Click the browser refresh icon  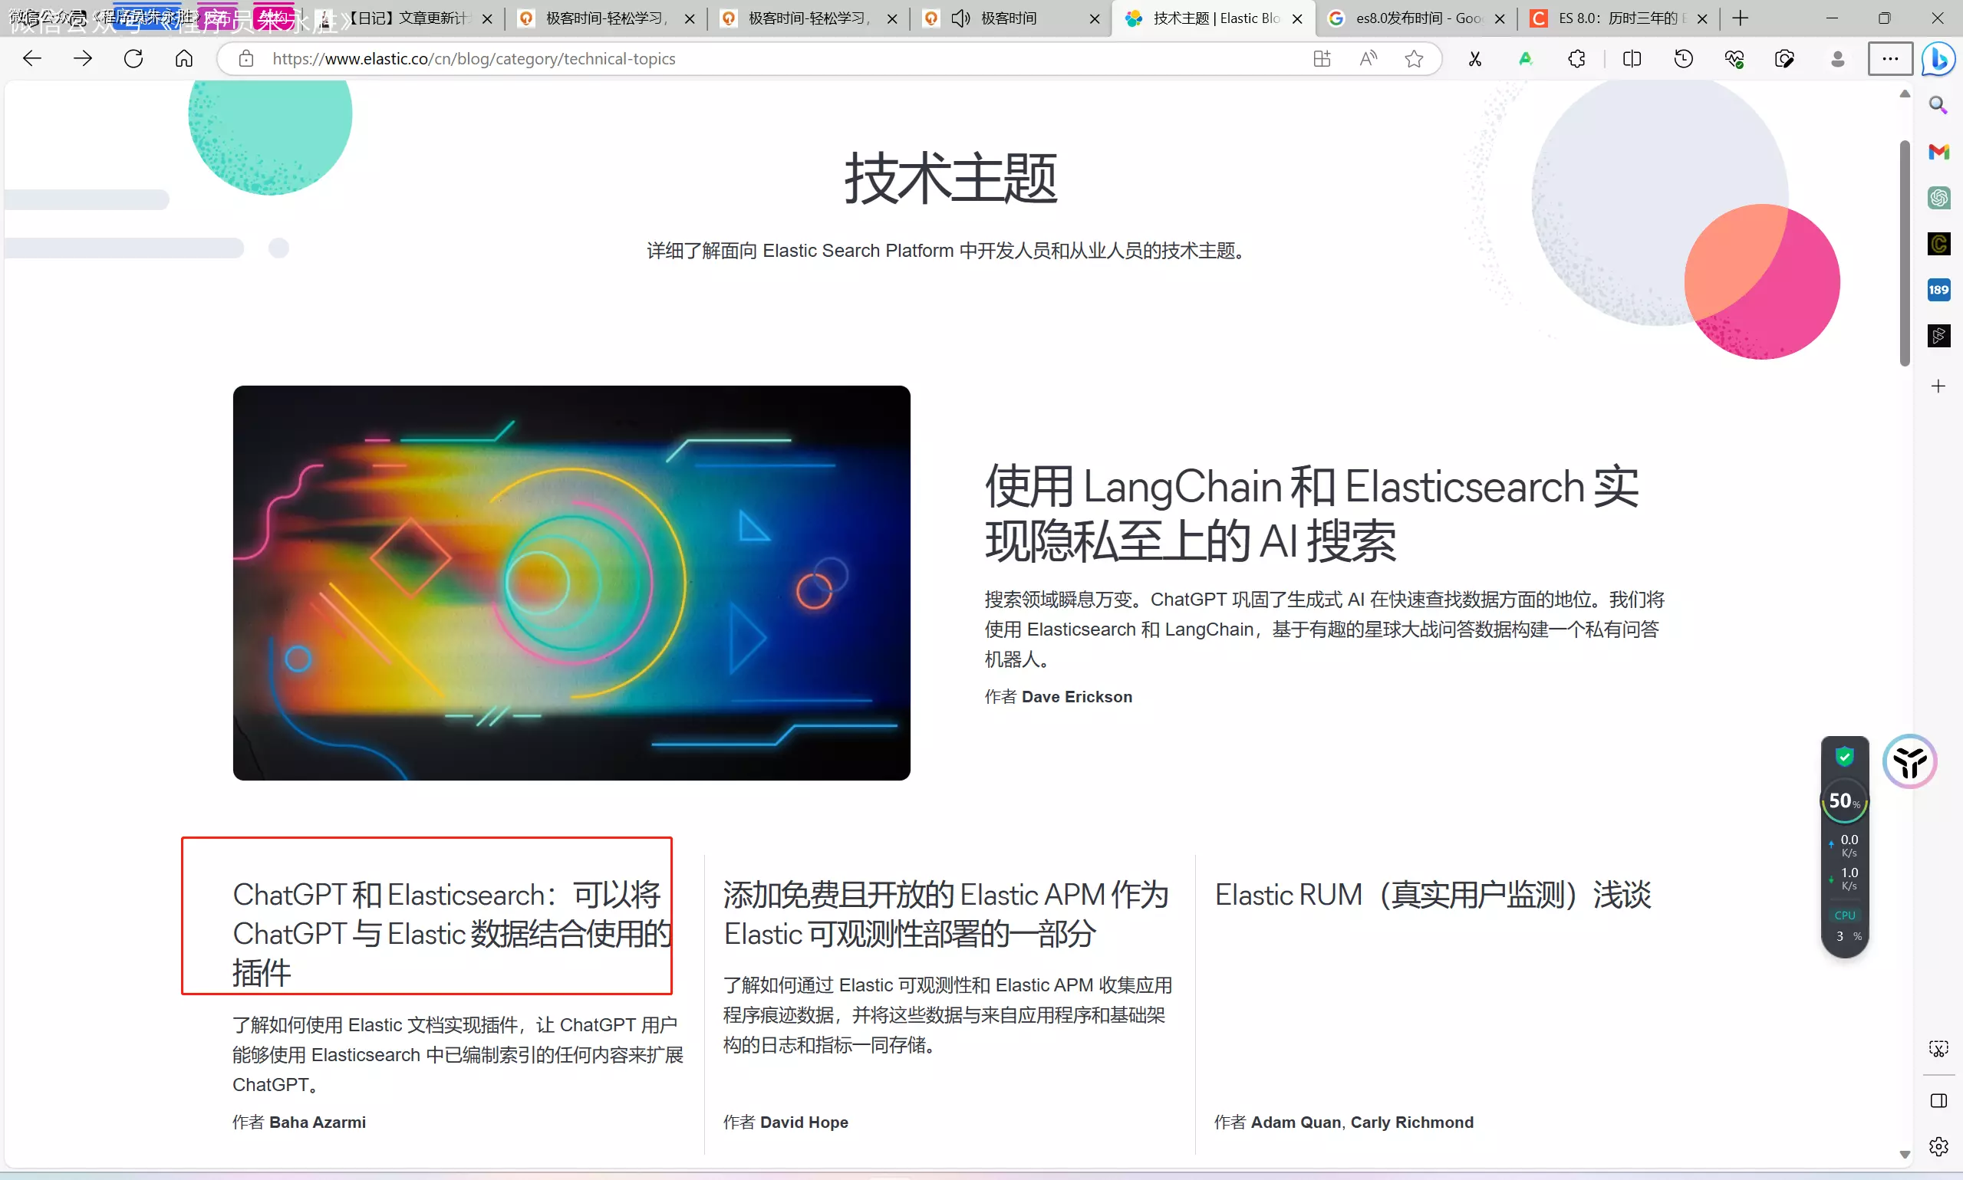[x=133, y=58]
